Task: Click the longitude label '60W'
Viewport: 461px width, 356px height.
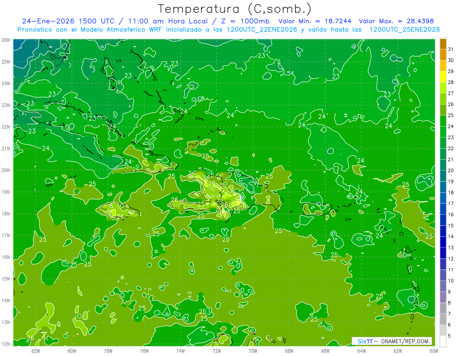Action: 434,350
